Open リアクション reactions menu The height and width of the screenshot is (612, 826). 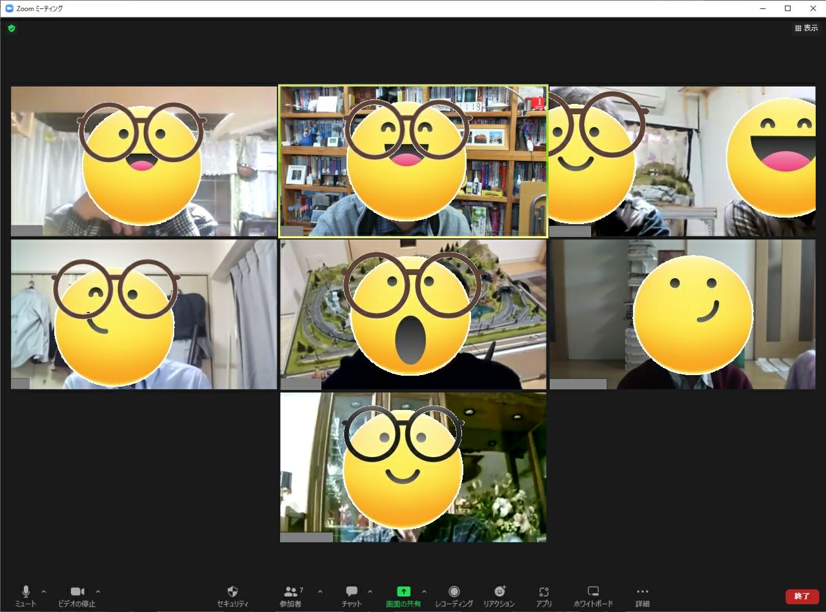pyautogui.click(x=499, y=596)
